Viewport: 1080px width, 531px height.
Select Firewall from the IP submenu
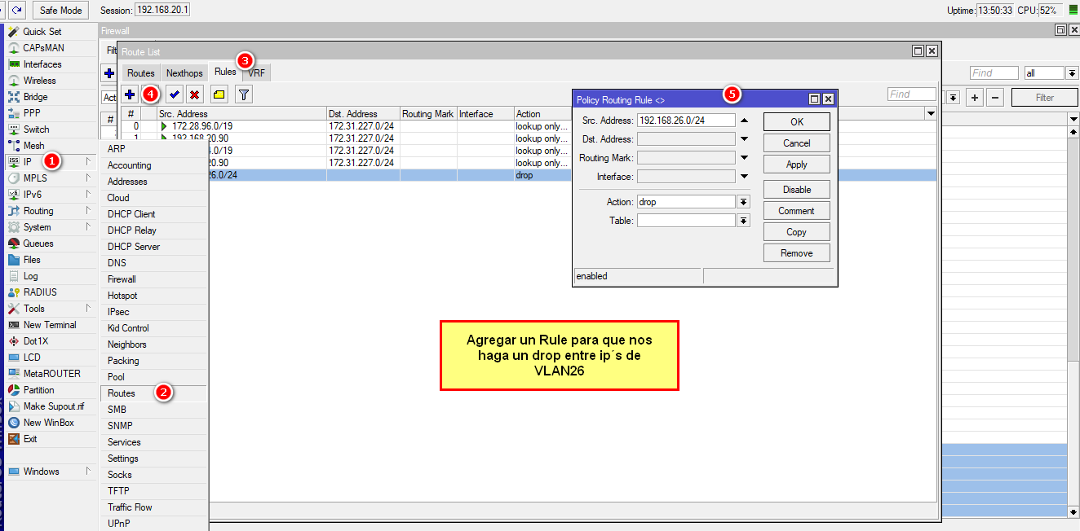(122, 279)
